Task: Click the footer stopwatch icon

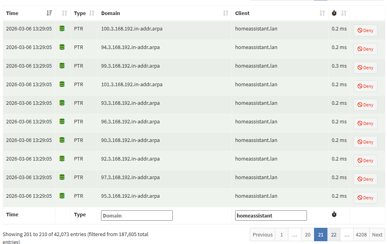Action: pyautogui.click(x=334, y=214)
